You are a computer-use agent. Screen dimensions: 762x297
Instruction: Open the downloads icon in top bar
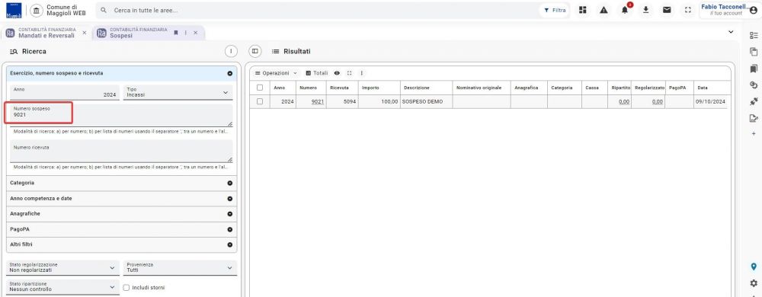(x=646, y=10)
